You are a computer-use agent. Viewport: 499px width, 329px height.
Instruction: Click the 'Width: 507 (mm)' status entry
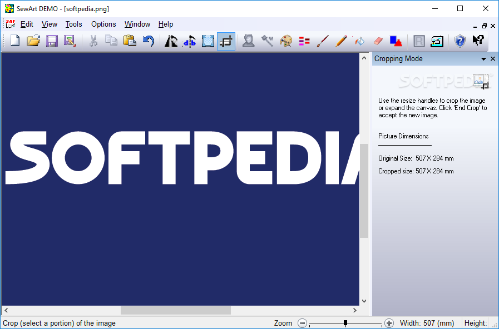[x=427, y=323]
